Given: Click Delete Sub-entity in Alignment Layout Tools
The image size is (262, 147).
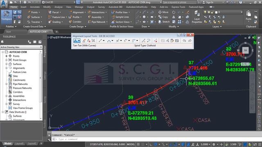Looking at the screenshot, I should tap(156, 41).
